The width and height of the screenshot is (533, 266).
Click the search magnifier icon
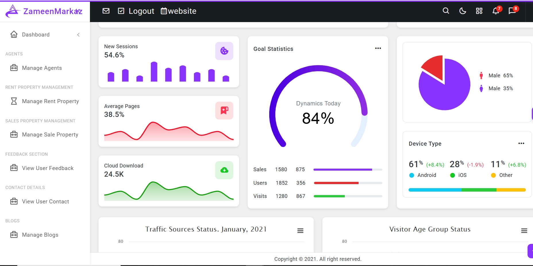click(446, 11)
